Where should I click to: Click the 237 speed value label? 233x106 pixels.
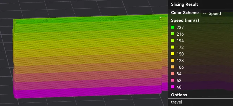click(180, 27)
